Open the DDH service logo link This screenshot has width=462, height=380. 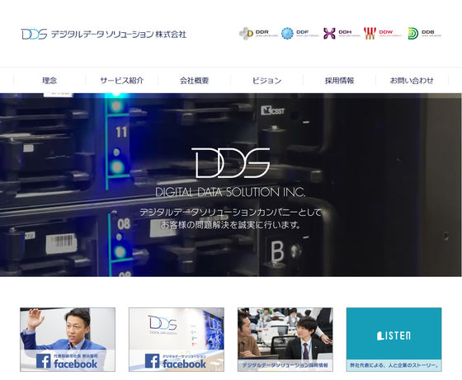pos(342,33)
